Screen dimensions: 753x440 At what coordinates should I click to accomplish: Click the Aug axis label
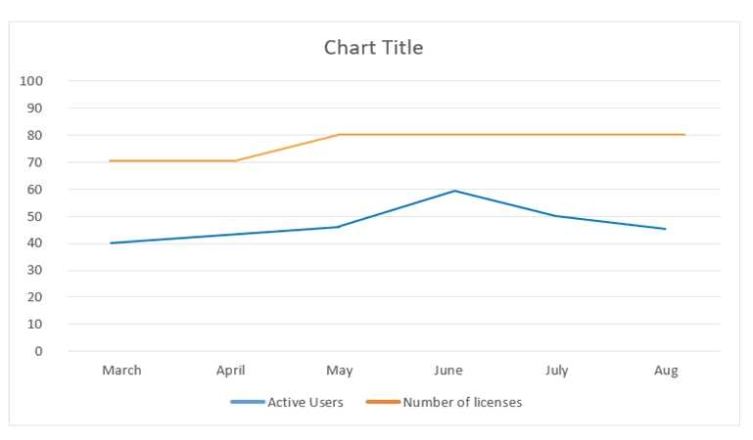[x=666, y=371]
